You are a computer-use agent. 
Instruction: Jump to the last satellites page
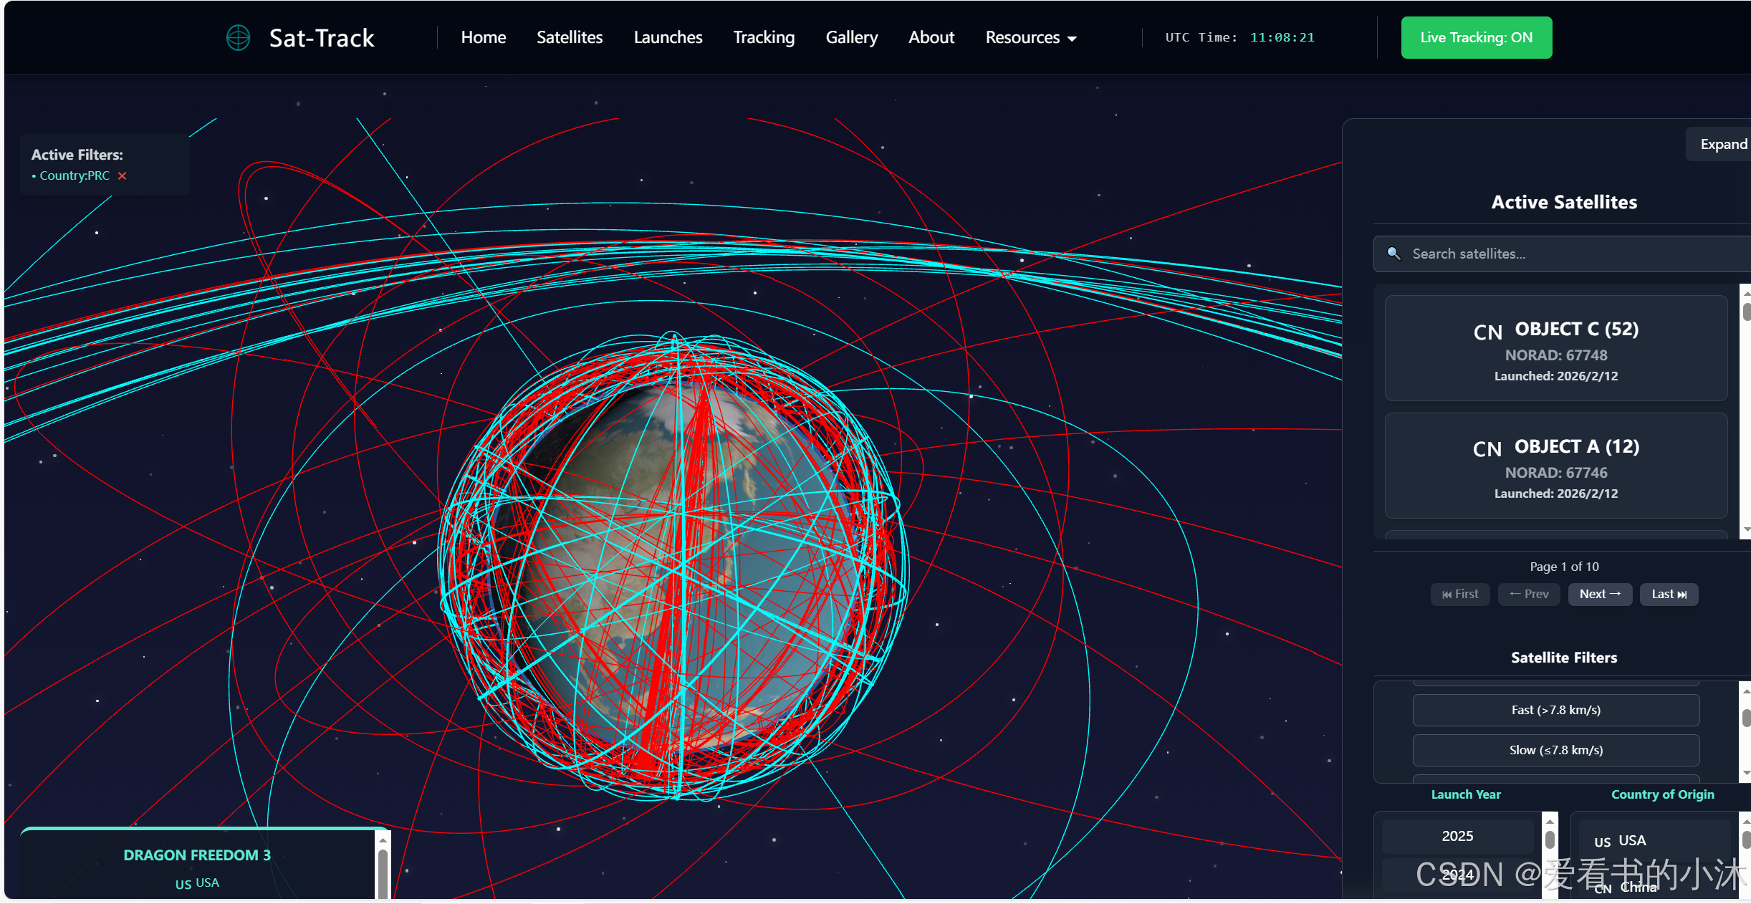tap(1669, 595)
